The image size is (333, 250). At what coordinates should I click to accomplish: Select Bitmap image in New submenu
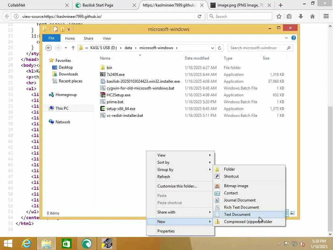click(249, 186)
